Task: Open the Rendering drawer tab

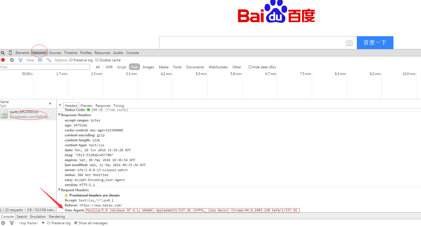Action: [57, 216]
